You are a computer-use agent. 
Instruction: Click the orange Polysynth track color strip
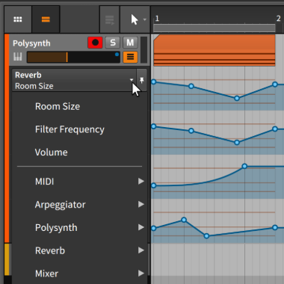[7, 138]
